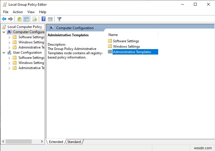Expand Windows Settings under User Configuration

[9, 63]
